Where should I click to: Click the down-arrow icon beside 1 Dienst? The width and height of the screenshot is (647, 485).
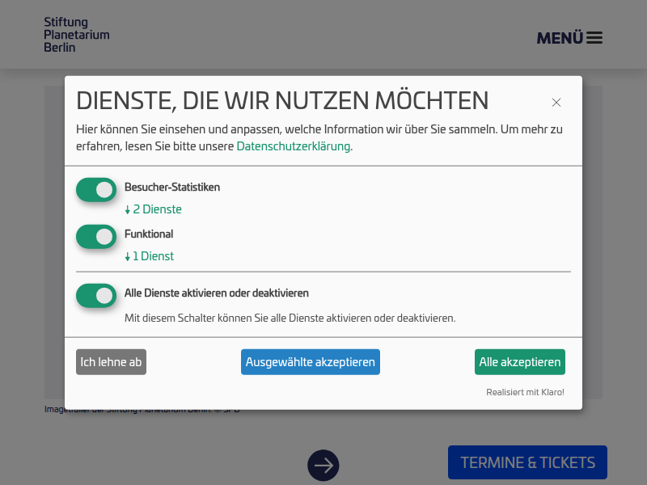(x=127, y=255)
